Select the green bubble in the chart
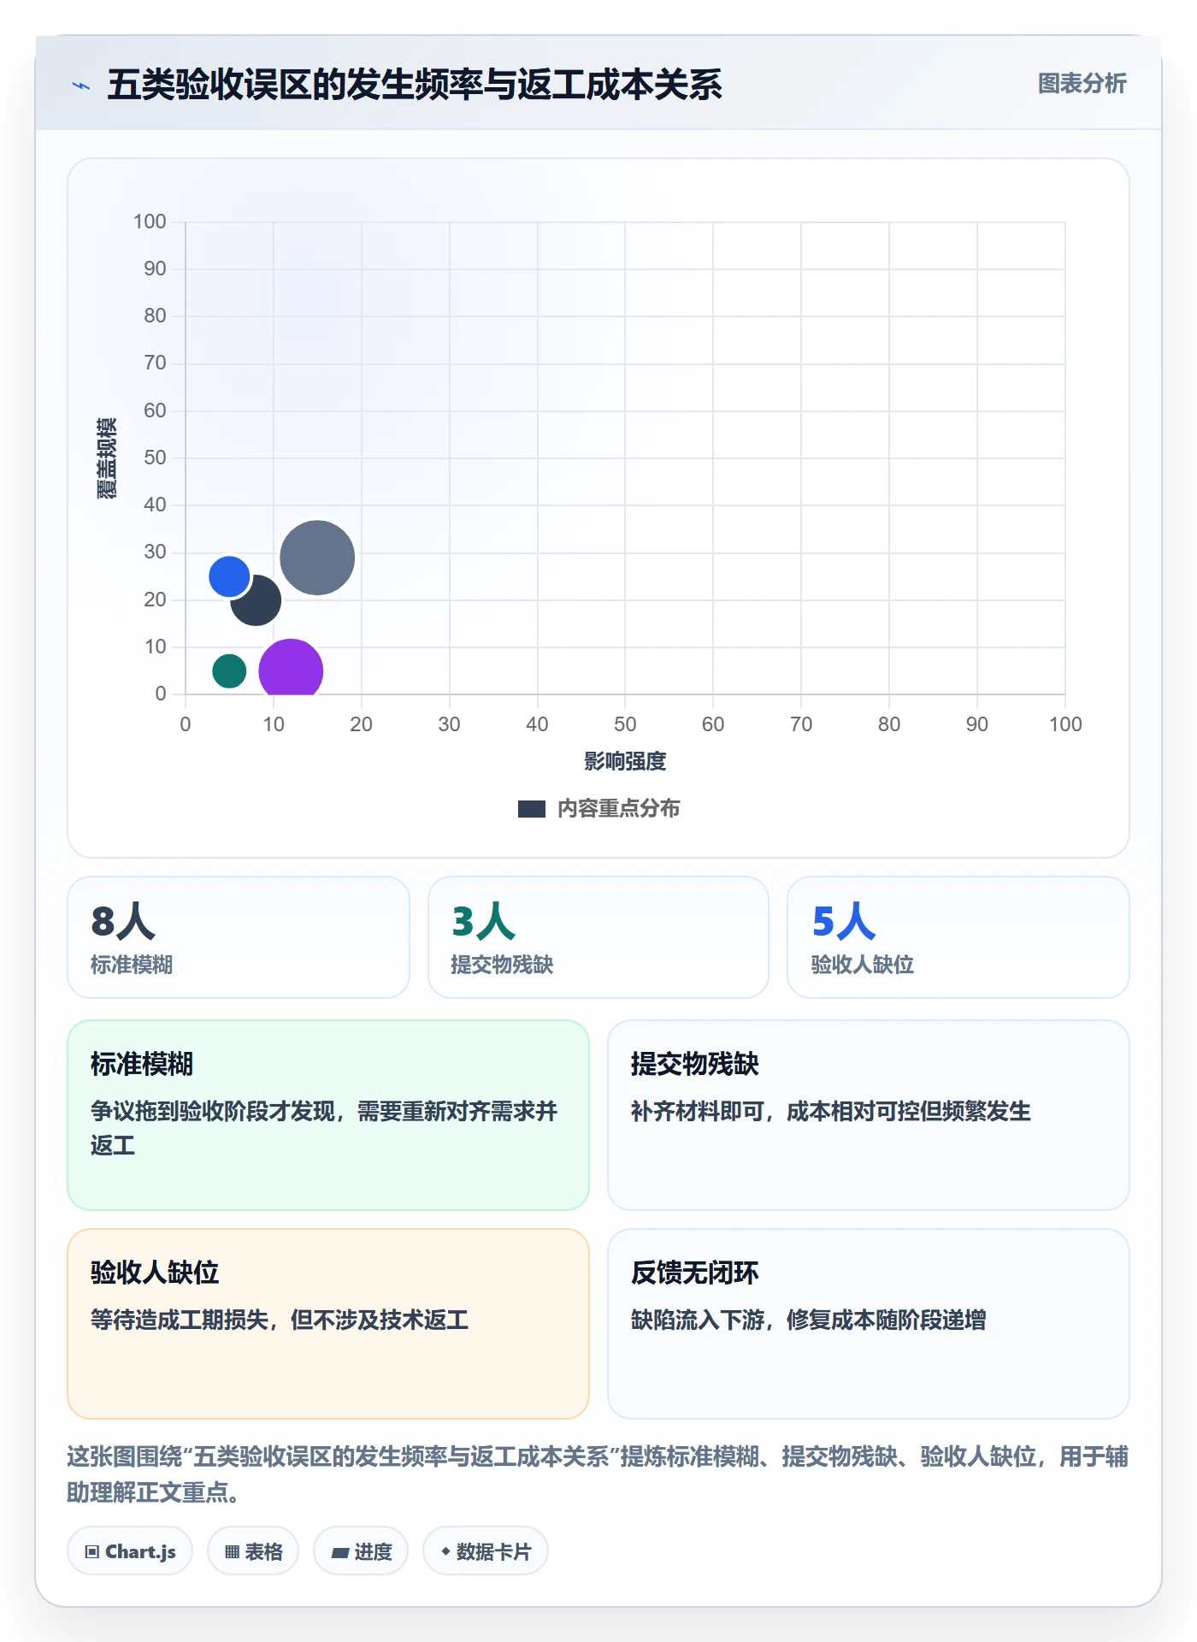1197x1642 pixels. (229, 671)
